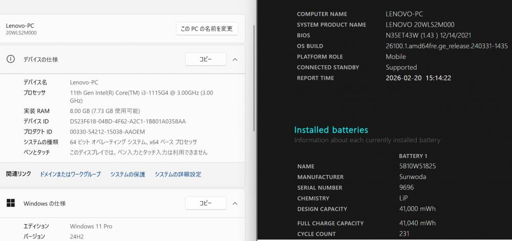Copy Windows specifications with the コピー button
This screenshot has width=512, height=241.
pos(206,203)
